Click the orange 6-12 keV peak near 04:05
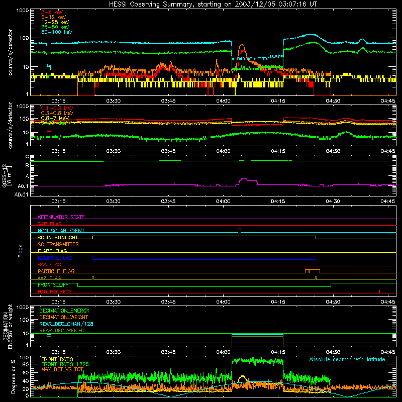Screen dimensions: 402x402 242,46
